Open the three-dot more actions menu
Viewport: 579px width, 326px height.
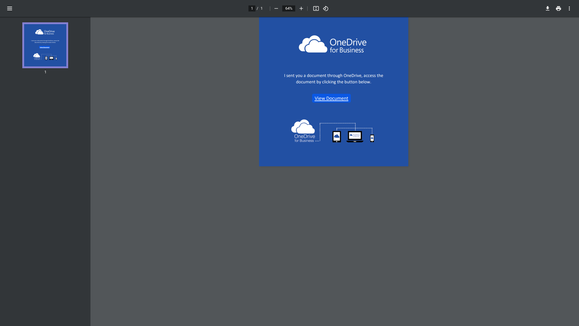[569, 8]
